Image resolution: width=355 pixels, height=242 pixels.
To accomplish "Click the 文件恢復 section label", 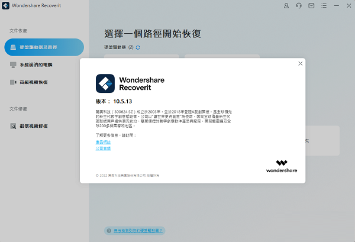I will 18,31.
